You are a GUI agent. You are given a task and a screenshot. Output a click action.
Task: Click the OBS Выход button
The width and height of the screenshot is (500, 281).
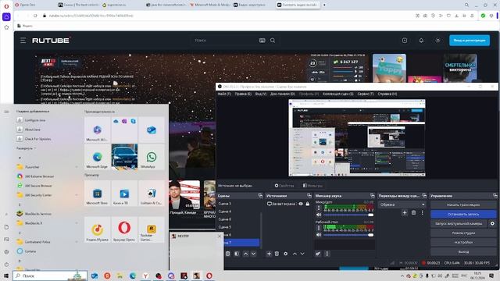(x=463, y=251)
